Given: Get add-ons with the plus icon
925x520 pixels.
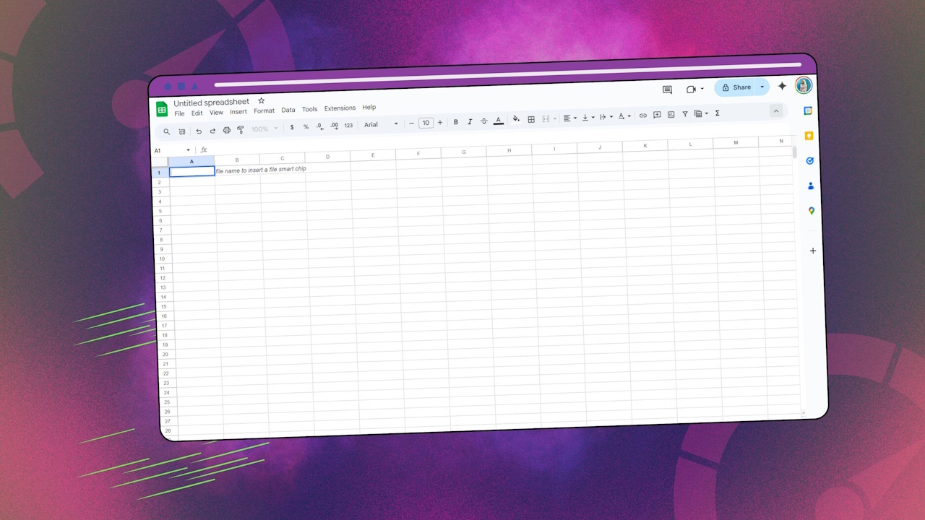Looking at the screenshot, I should click(x=813, y=251).
